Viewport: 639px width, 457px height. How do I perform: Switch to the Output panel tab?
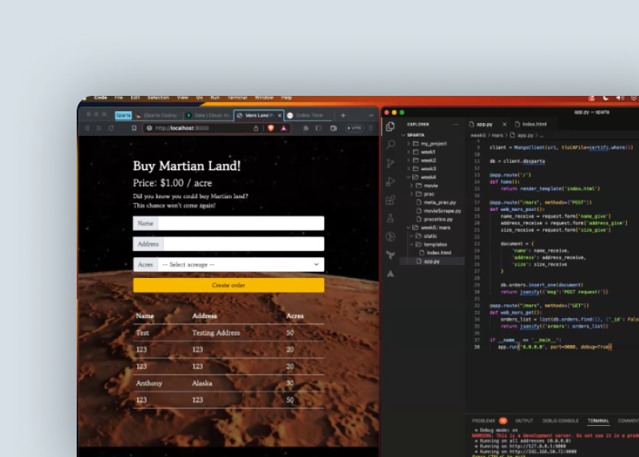(524, 420)
